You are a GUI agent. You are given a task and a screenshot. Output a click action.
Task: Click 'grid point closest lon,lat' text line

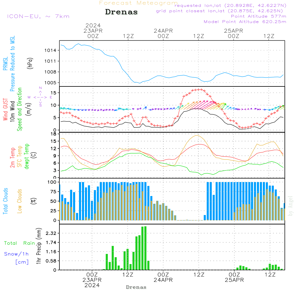[x=219, y=11]
